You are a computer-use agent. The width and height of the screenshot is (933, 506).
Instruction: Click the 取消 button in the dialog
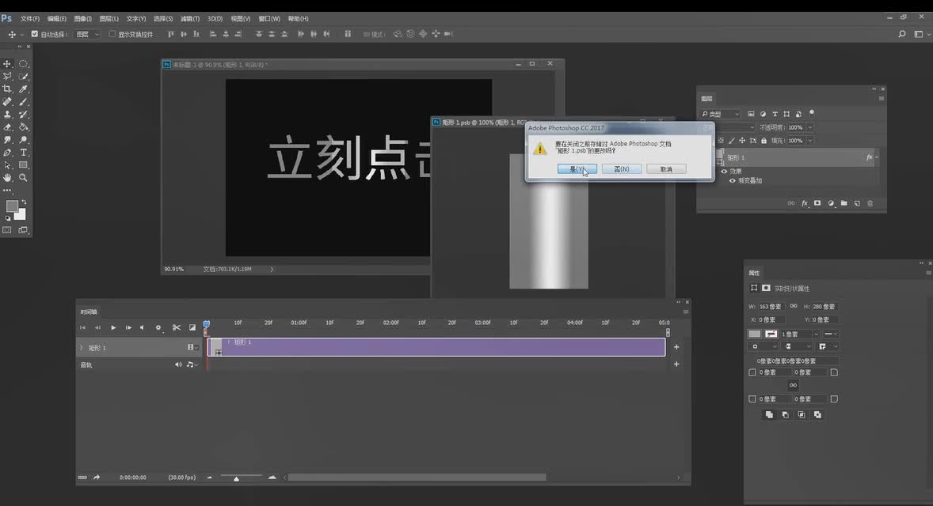[665, 168]
